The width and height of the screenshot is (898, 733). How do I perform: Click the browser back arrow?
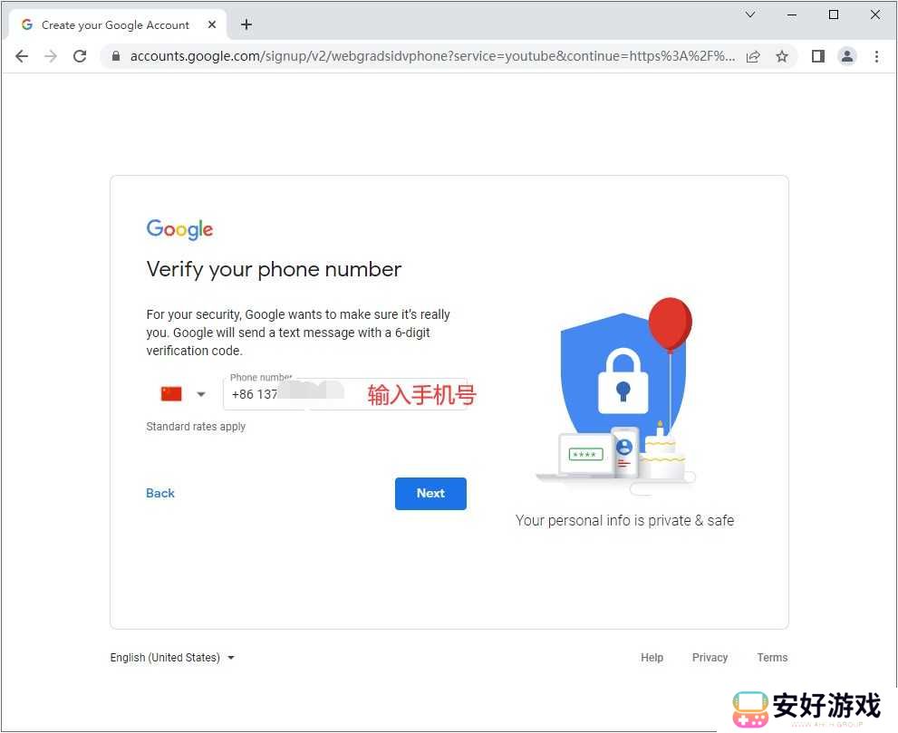point(22,56)
